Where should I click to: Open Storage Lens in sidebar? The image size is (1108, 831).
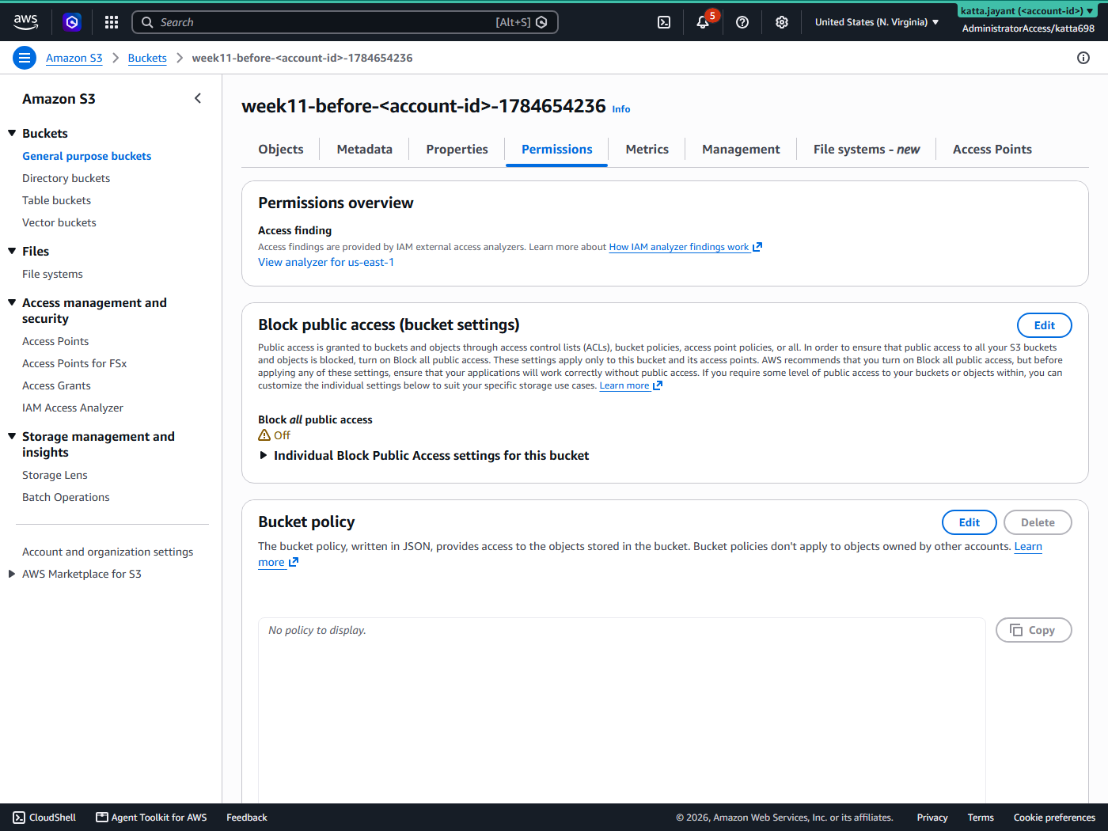[55, 475]
